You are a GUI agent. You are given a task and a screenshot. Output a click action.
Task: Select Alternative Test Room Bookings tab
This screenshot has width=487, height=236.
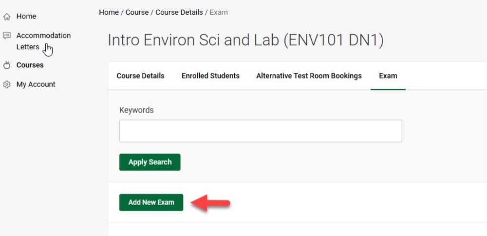[x=309, y=76]
